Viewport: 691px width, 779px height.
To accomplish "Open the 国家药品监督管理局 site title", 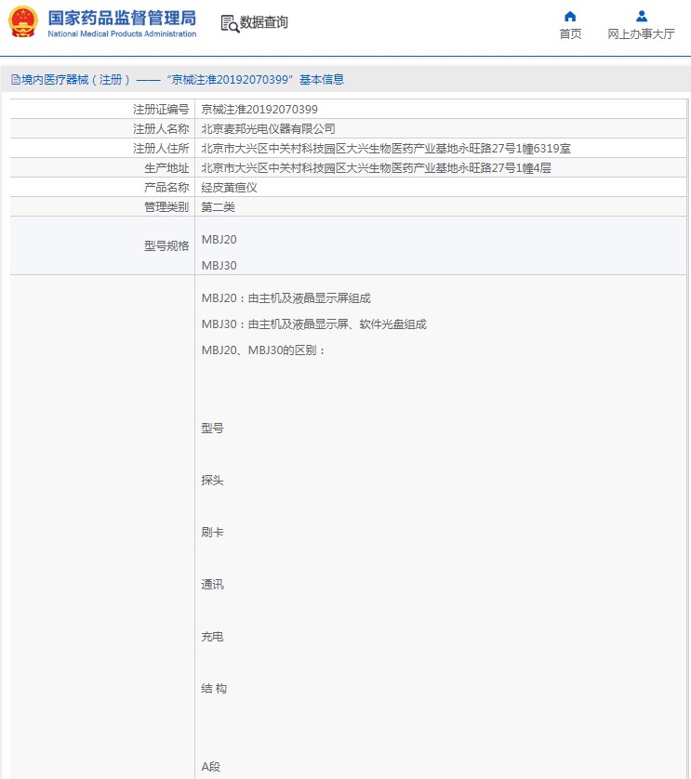I will coord(122,17).
